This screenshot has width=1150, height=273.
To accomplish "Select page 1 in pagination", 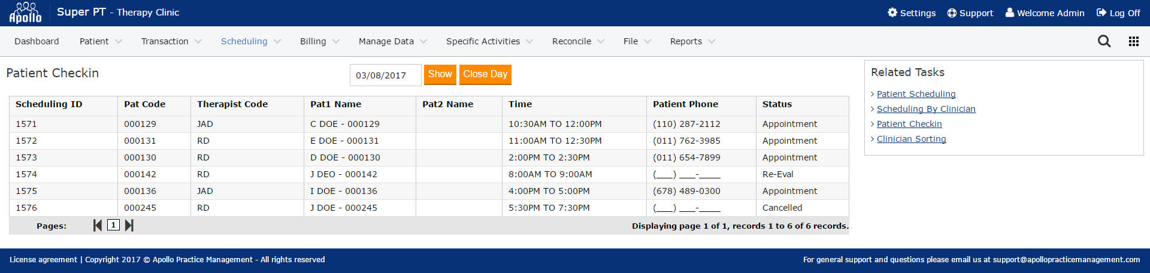I will pos(113,225).
